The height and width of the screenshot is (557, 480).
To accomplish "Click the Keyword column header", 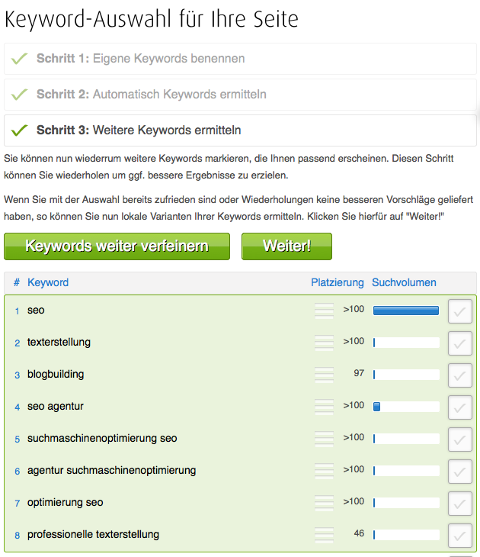I will (48, 282).
